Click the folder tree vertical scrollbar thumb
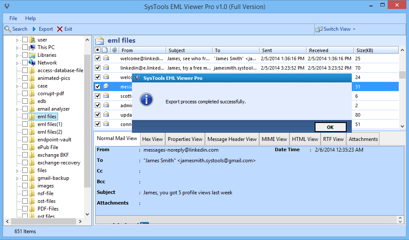Image resolution: width=409 pixels, height=240 pixels. point(87,120)
